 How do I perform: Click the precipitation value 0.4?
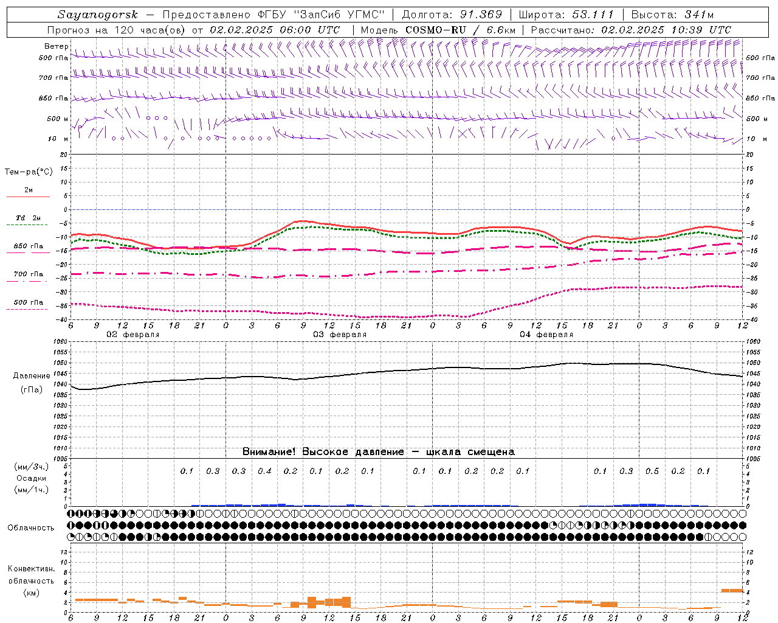(264, 472)
